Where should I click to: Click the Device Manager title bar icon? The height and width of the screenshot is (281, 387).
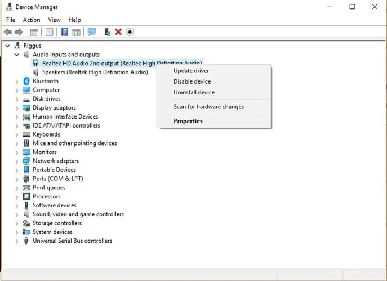click(x=9, y=7)
